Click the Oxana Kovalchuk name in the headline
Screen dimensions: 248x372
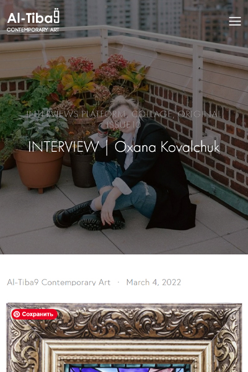pos(167,147)
